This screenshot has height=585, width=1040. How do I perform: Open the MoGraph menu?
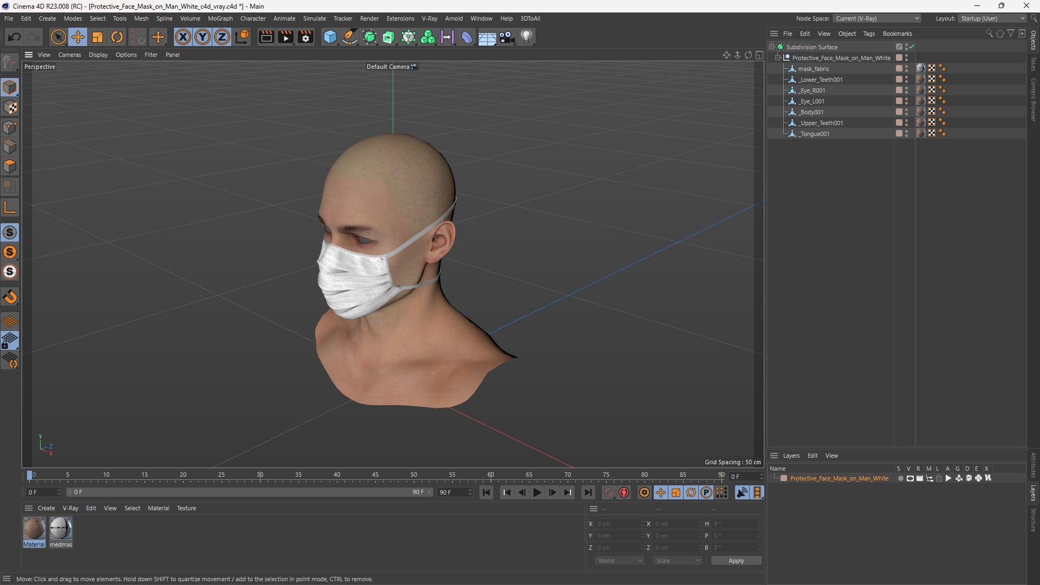(x=220, y=18)
